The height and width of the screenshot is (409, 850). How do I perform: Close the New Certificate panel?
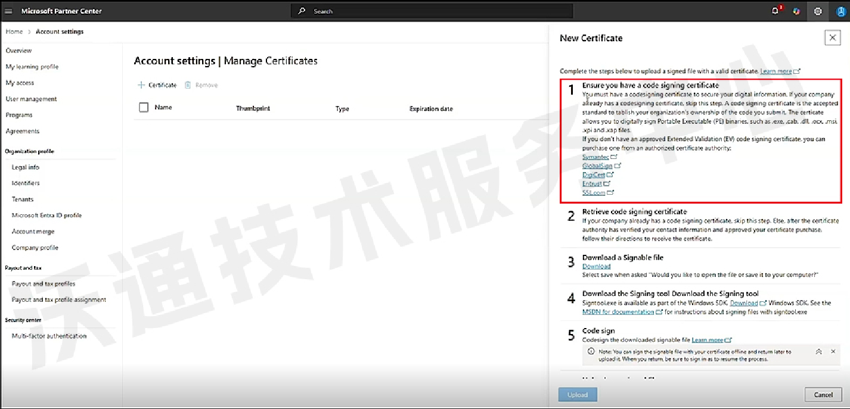(832, 38)
